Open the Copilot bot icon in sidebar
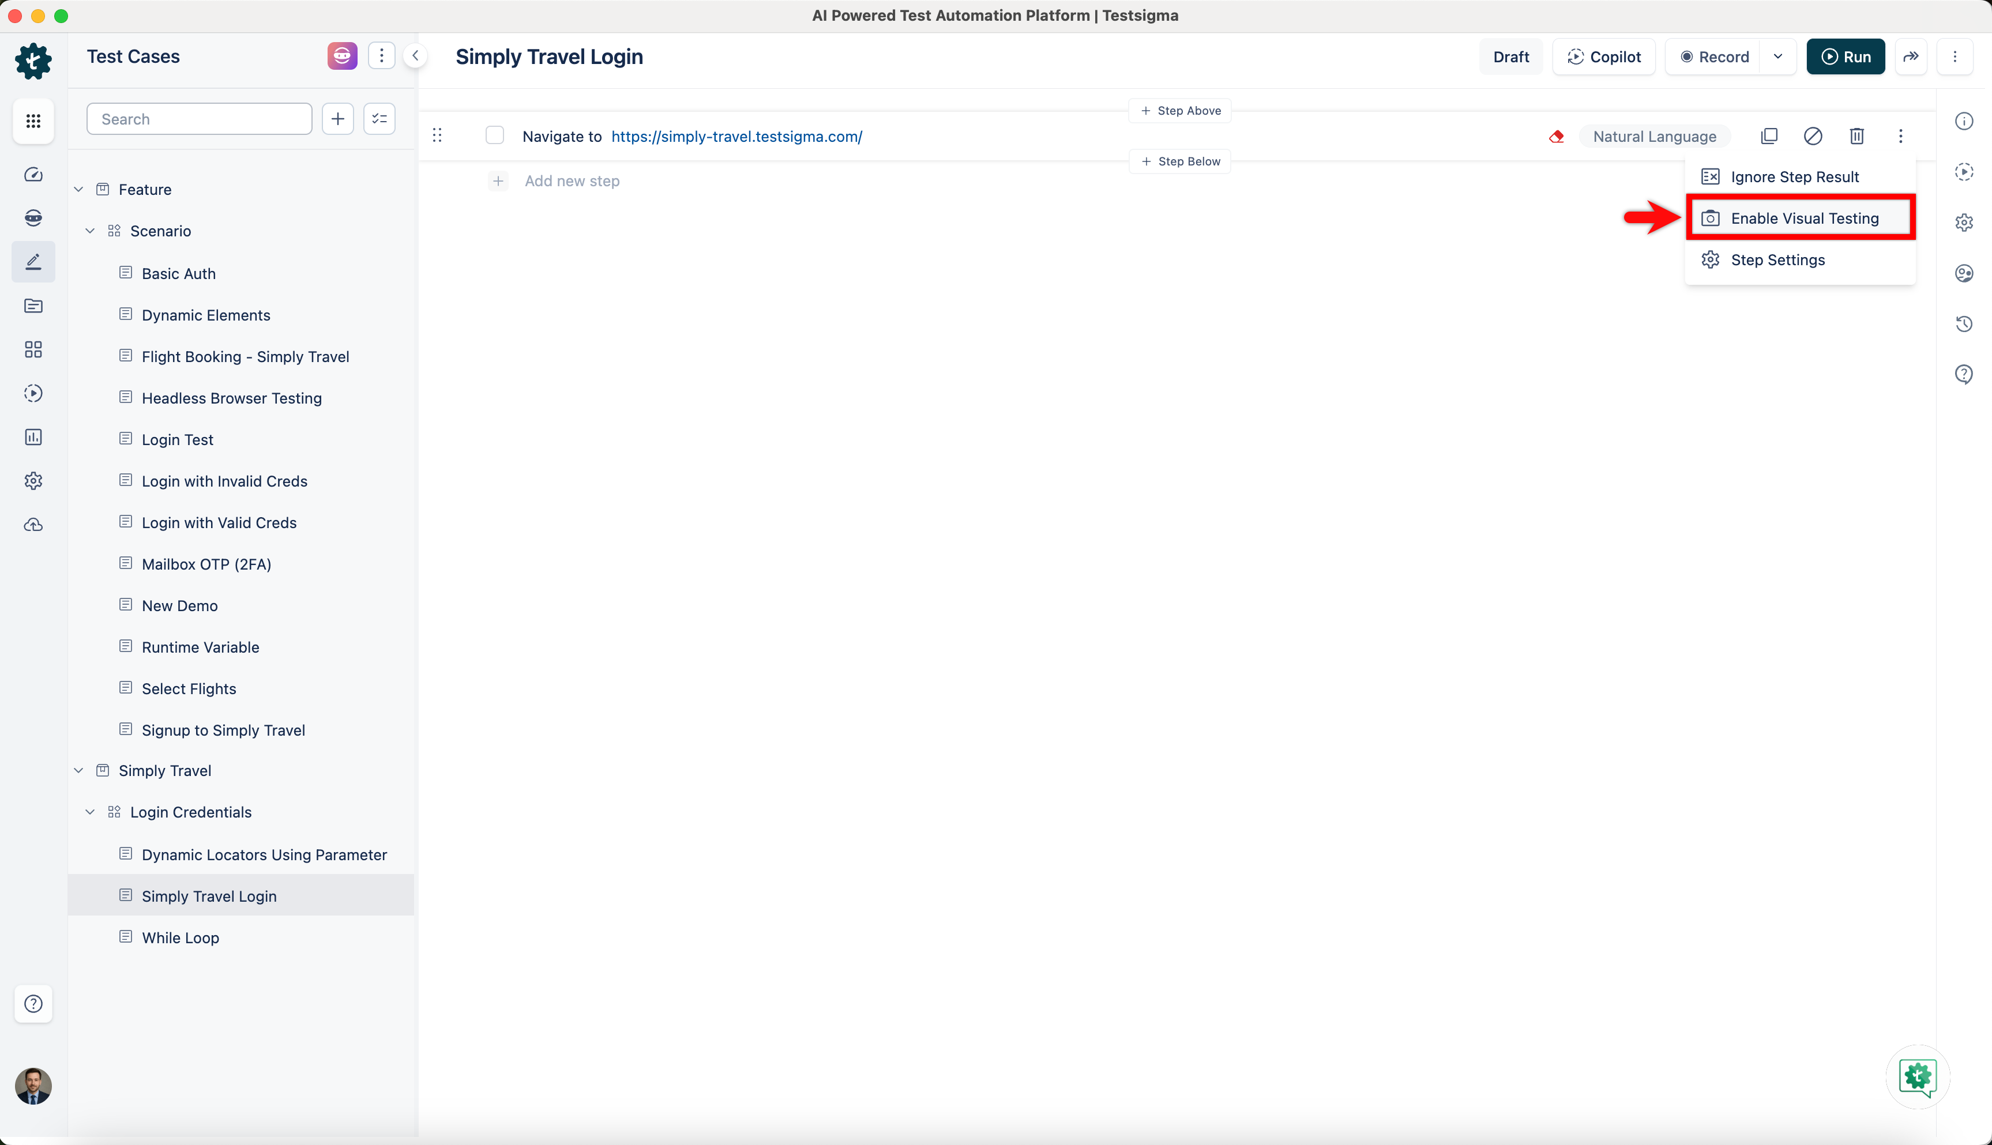Viewport: 1992px width, 1145px height. (x=33, y=218)
